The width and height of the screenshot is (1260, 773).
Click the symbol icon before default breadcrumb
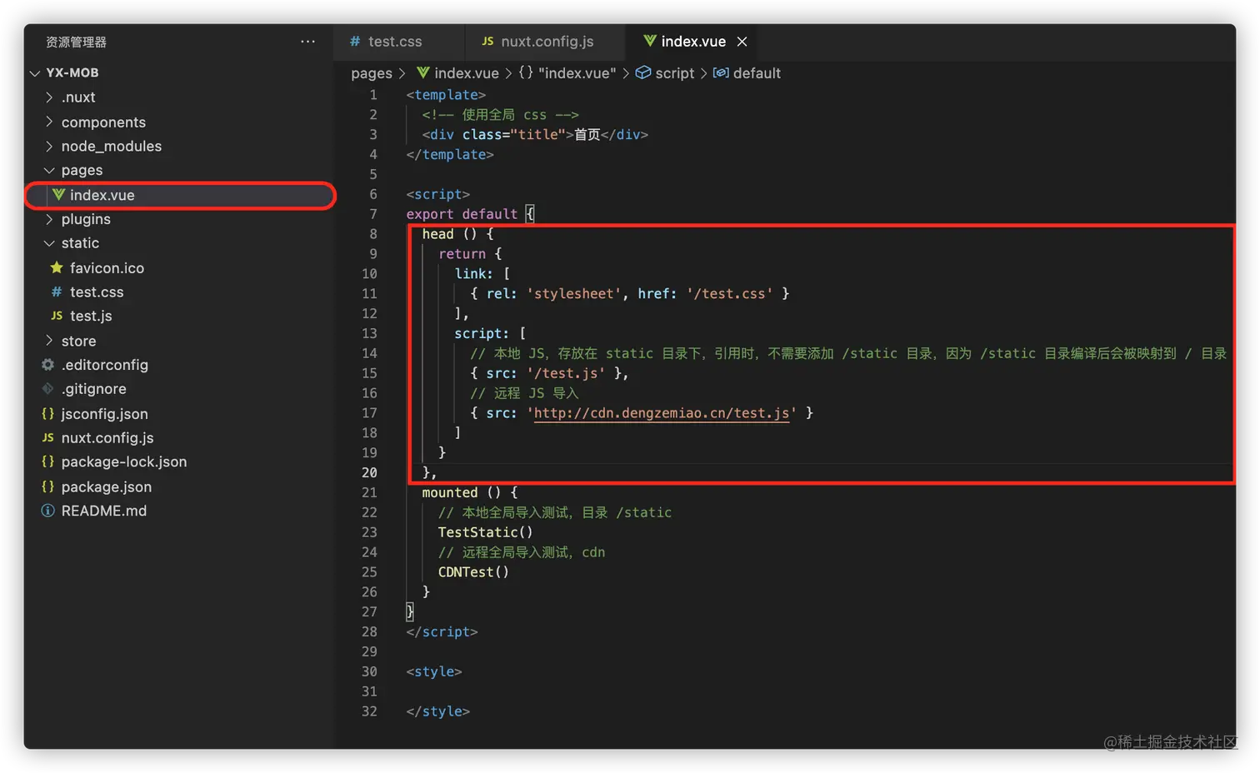coord(721,72)
